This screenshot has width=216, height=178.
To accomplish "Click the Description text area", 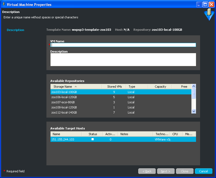I will click(x=123, y=60).
